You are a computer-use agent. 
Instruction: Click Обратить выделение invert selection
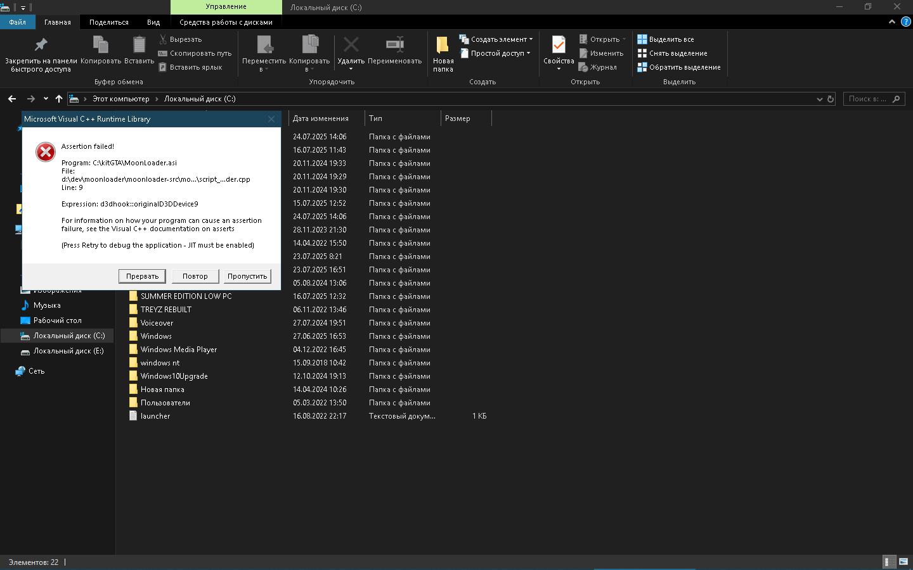(679, 67)
